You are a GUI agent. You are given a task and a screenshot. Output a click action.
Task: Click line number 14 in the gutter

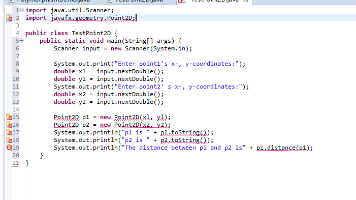(x=16, y=109)
